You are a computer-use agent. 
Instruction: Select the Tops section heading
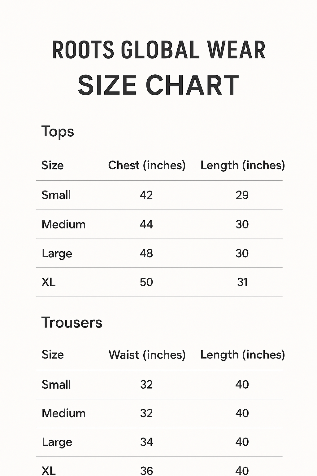click(x=58, y=132)
